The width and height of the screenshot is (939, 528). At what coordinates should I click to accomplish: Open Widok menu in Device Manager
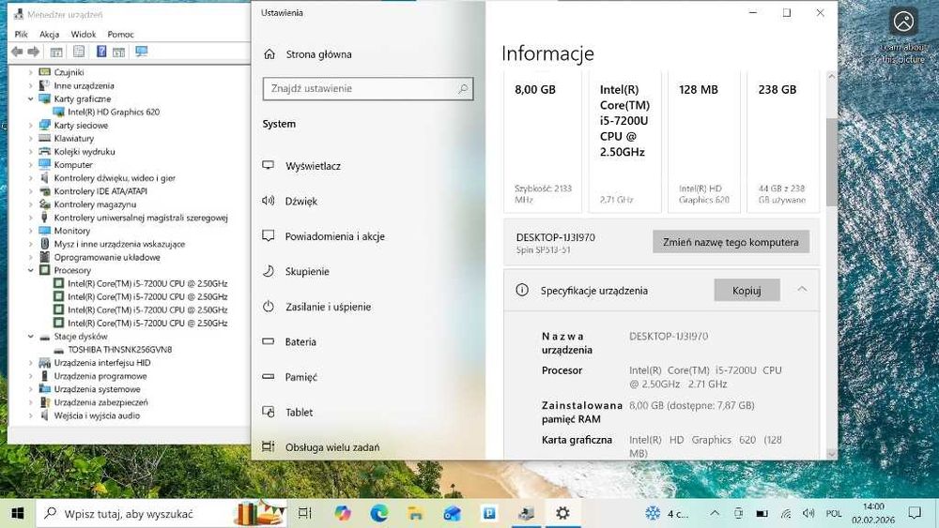[x=84, y=35]
